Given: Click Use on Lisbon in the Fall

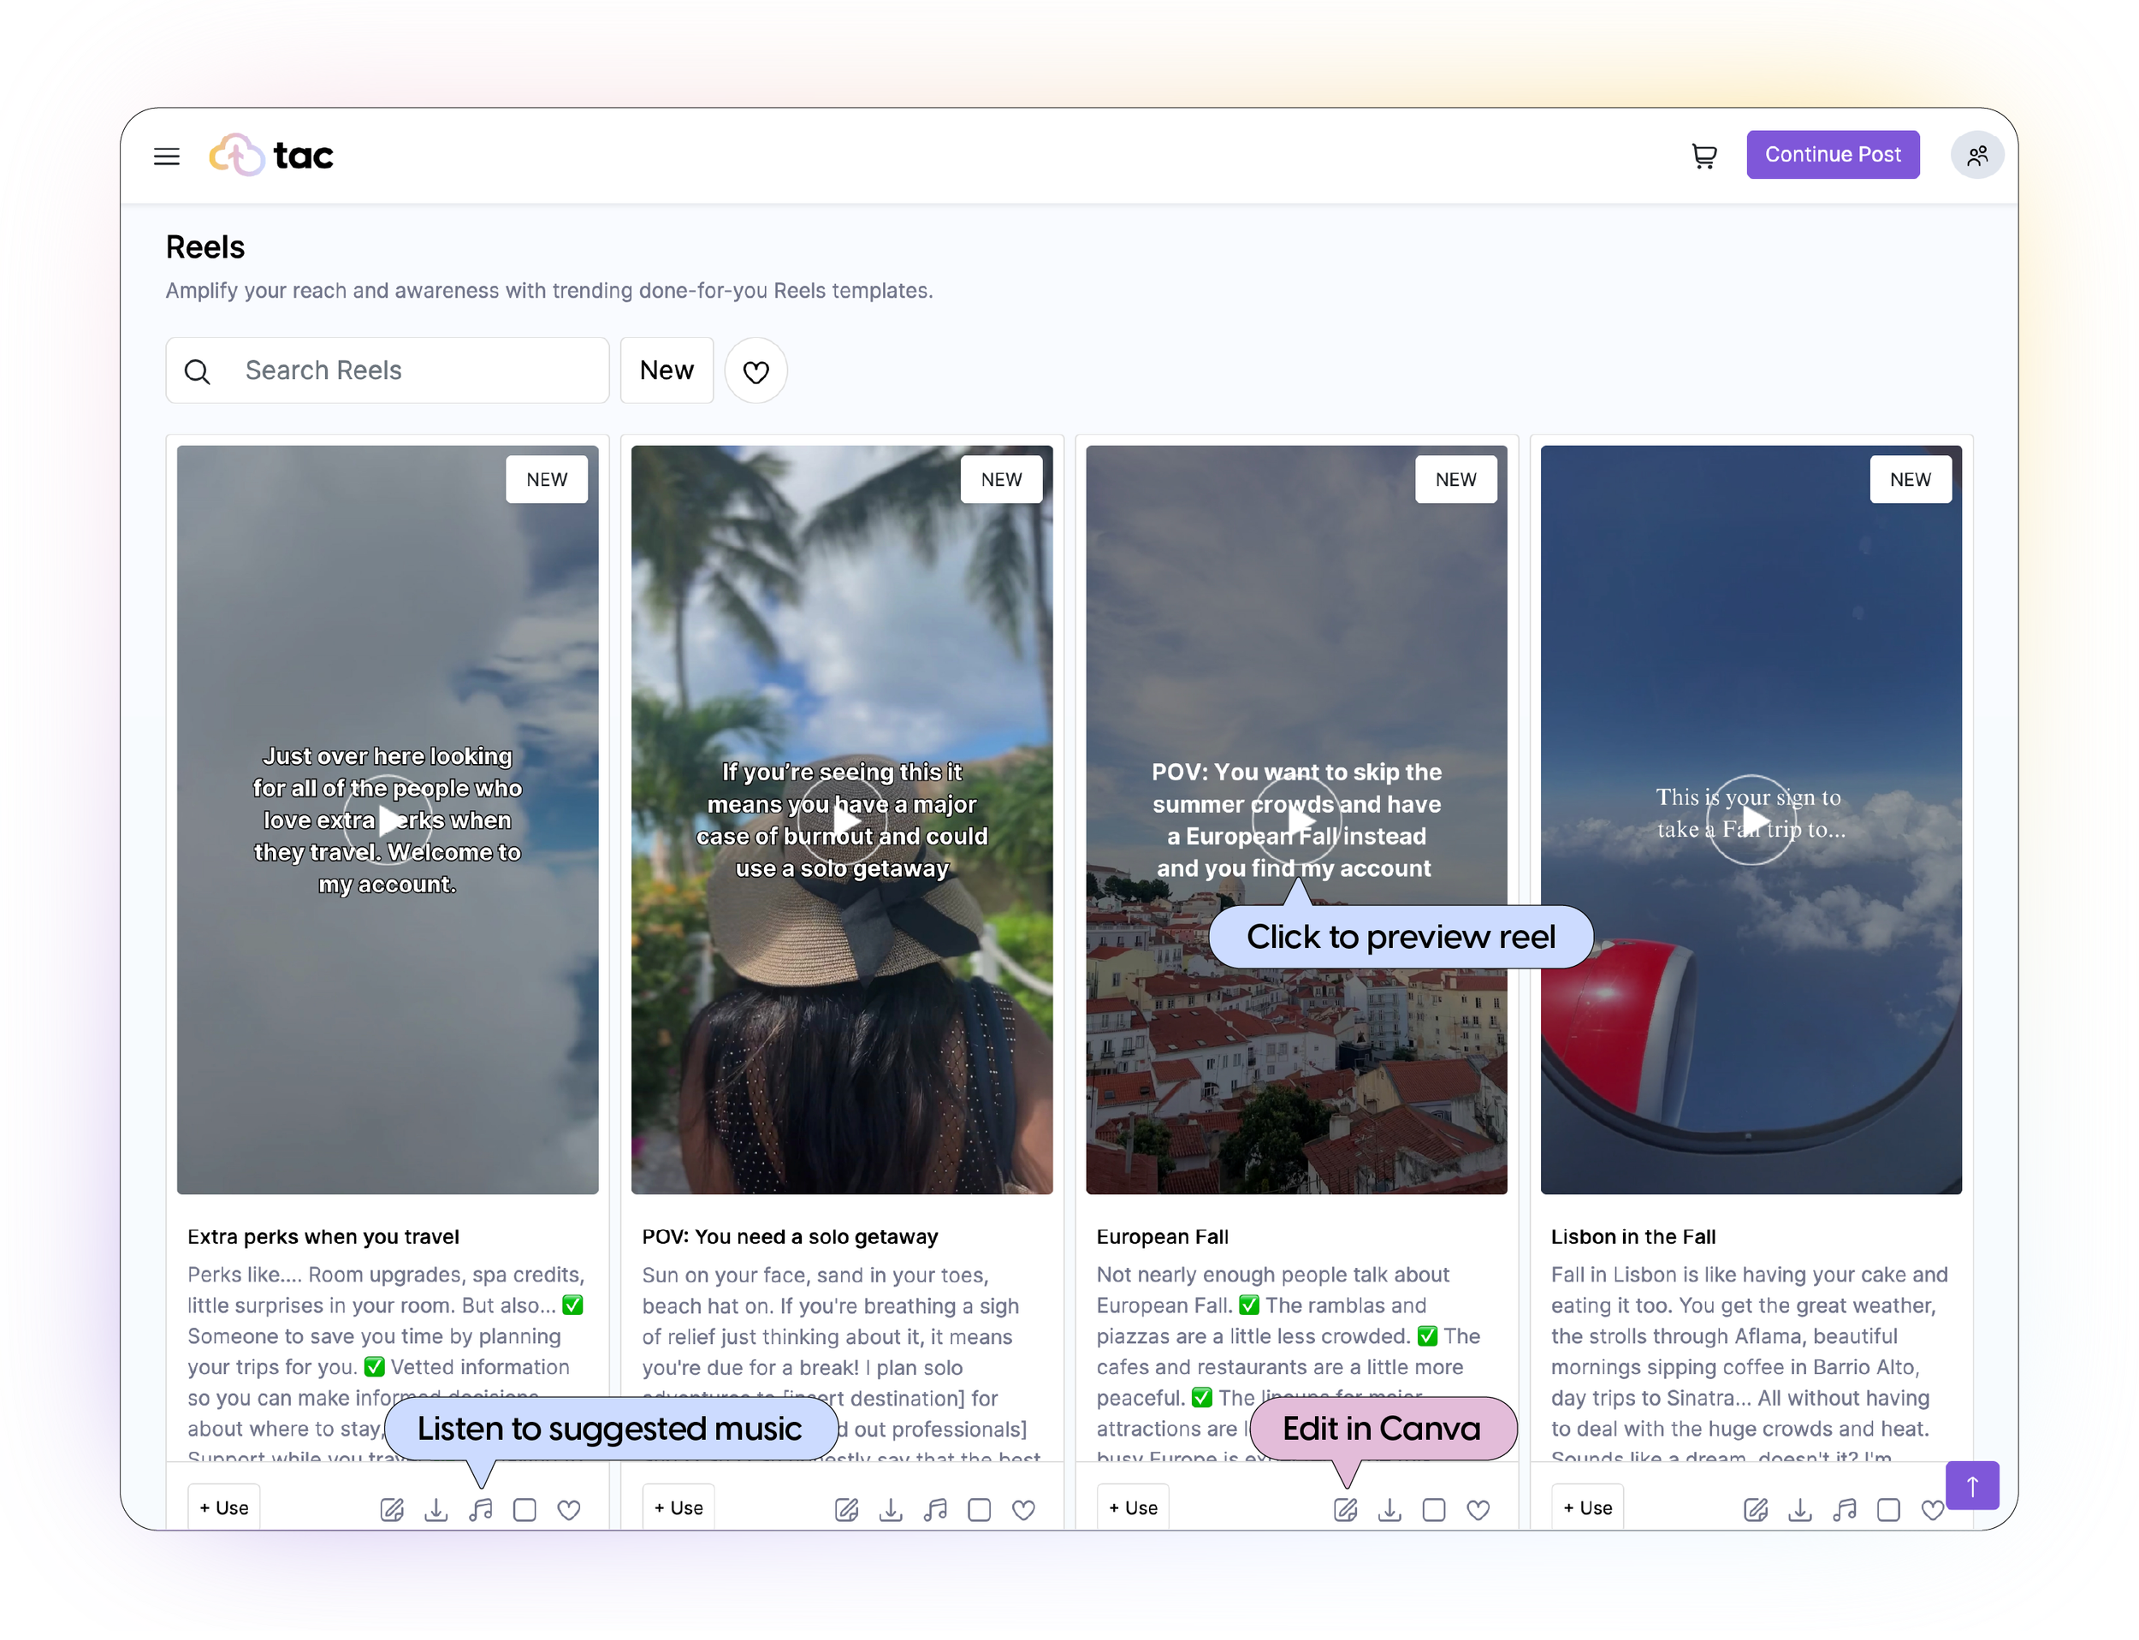Looking at the screenshot, I should click(1587, 1507).
